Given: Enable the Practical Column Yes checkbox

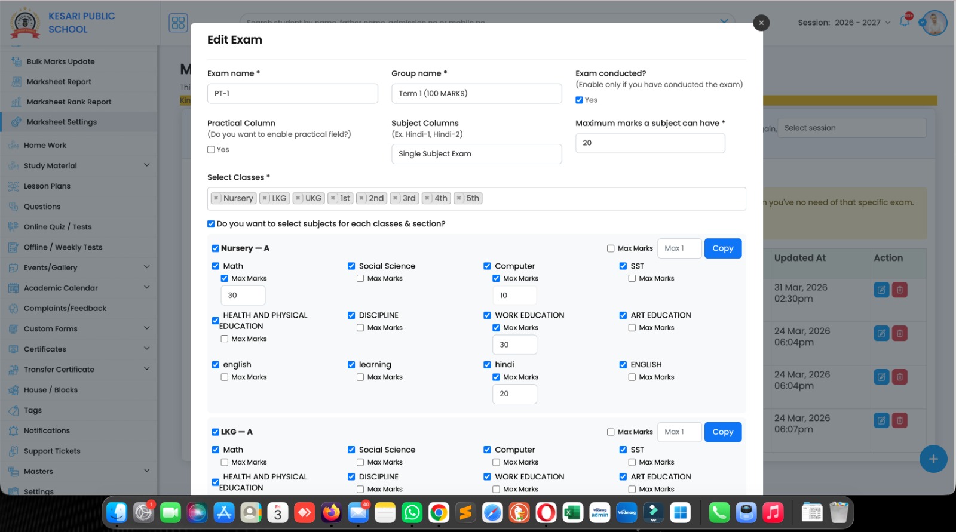Looking at the screenshot, I should click(211, 150).
